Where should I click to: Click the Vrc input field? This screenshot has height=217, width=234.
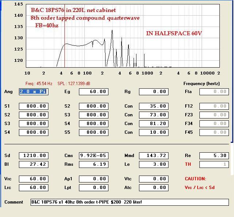click(x=33, y=179)
